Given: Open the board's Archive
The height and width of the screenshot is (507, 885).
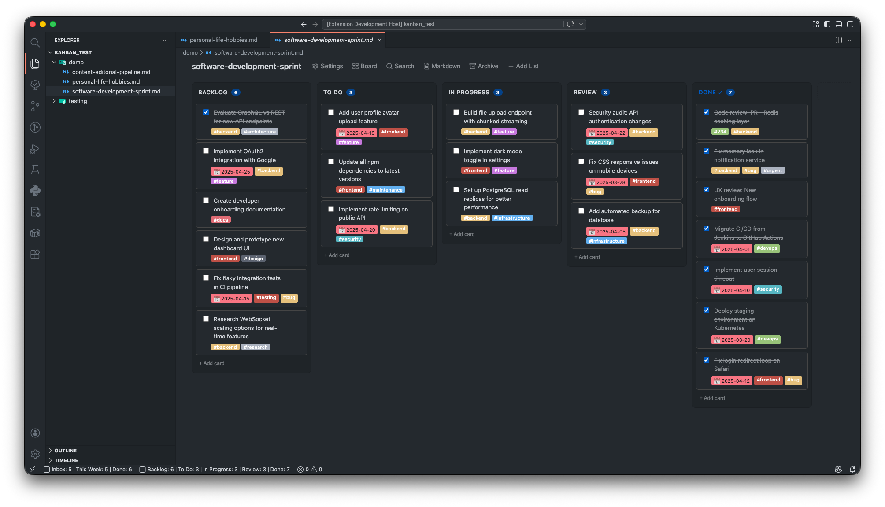Looking at the screenshot, I should (484, 66).
